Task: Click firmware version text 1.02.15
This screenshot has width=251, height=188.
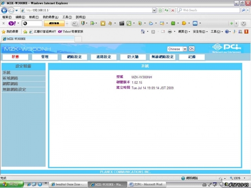Action: [x=137, y=83]
